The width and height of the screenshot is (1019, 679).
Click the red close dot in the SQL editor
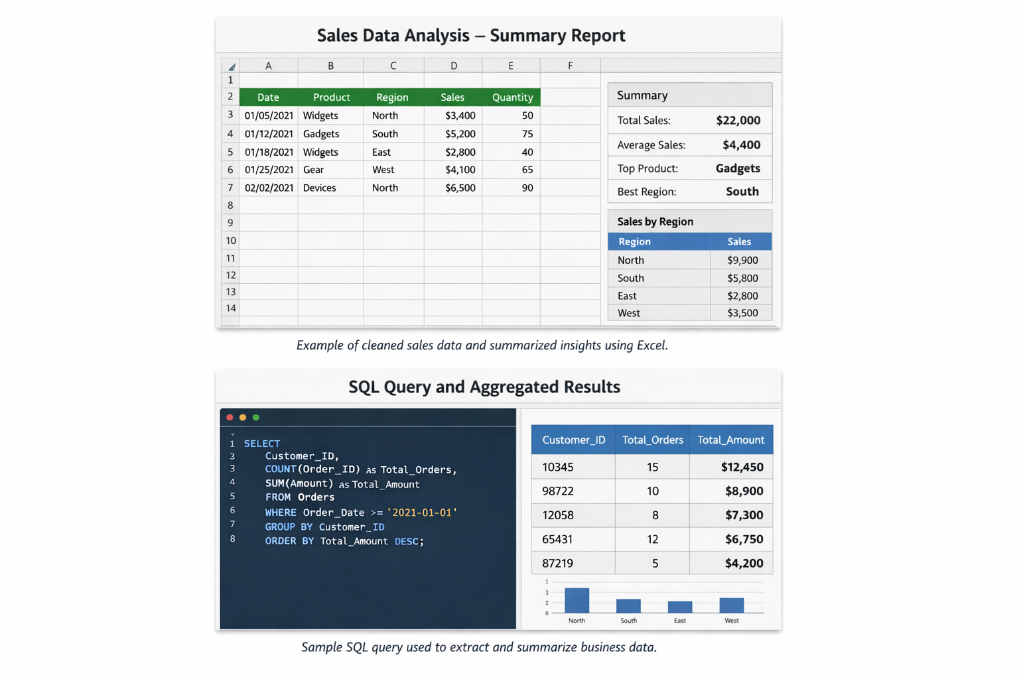click(230, 417)
